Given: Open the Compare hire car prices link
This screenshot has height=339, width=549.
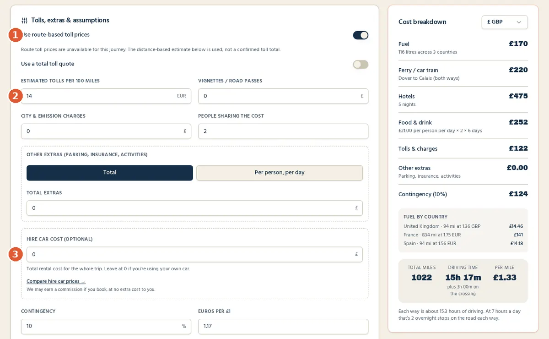Looking at the screenshot, I should [x=56, y=281].
